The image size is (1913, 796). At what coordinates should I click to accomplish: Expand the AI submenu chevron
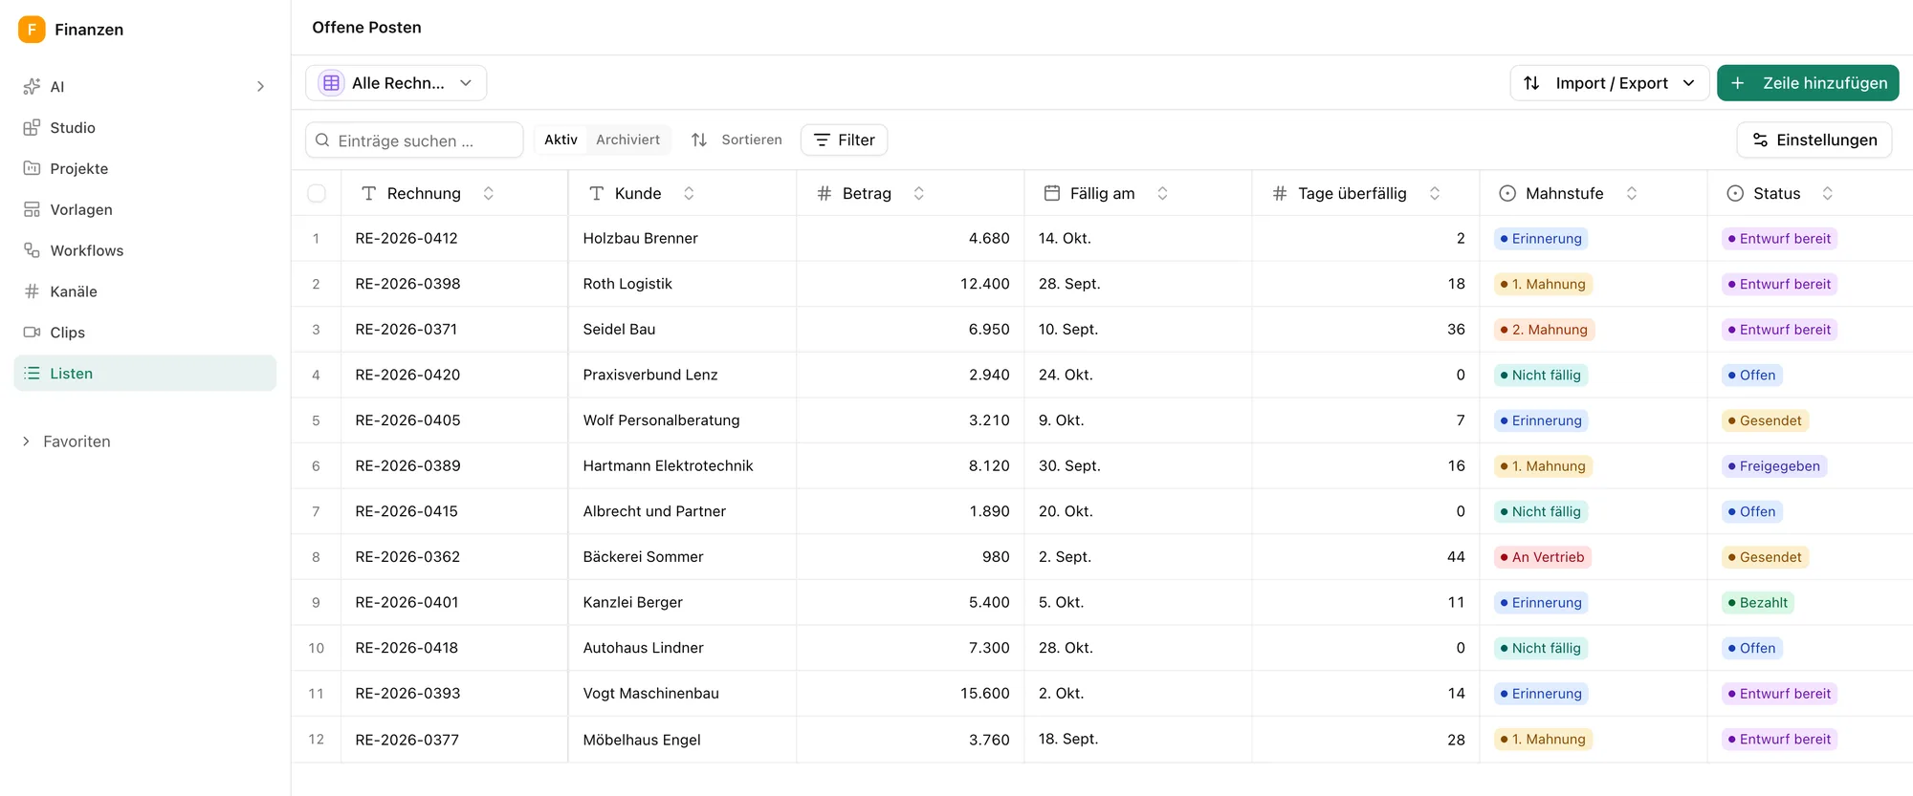(x=260, y=87)
